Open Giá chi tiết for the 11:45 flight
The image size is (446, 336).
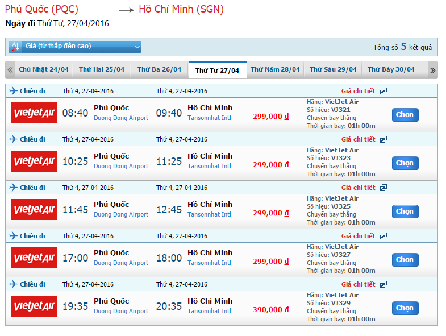pyautogui.click(x=358, y=188)
